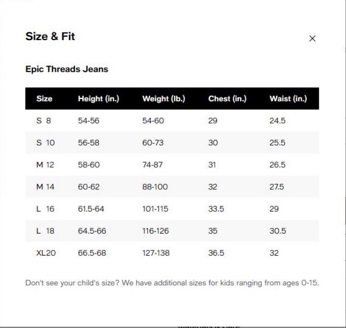Select the S 8 size row
This screenshot has width=346, height=328.
[x=172, y=121]
